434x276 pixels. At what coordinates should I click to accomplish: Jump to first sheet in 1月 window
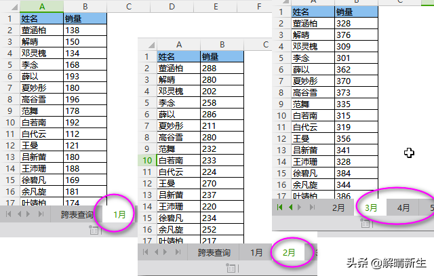(9, 214)
